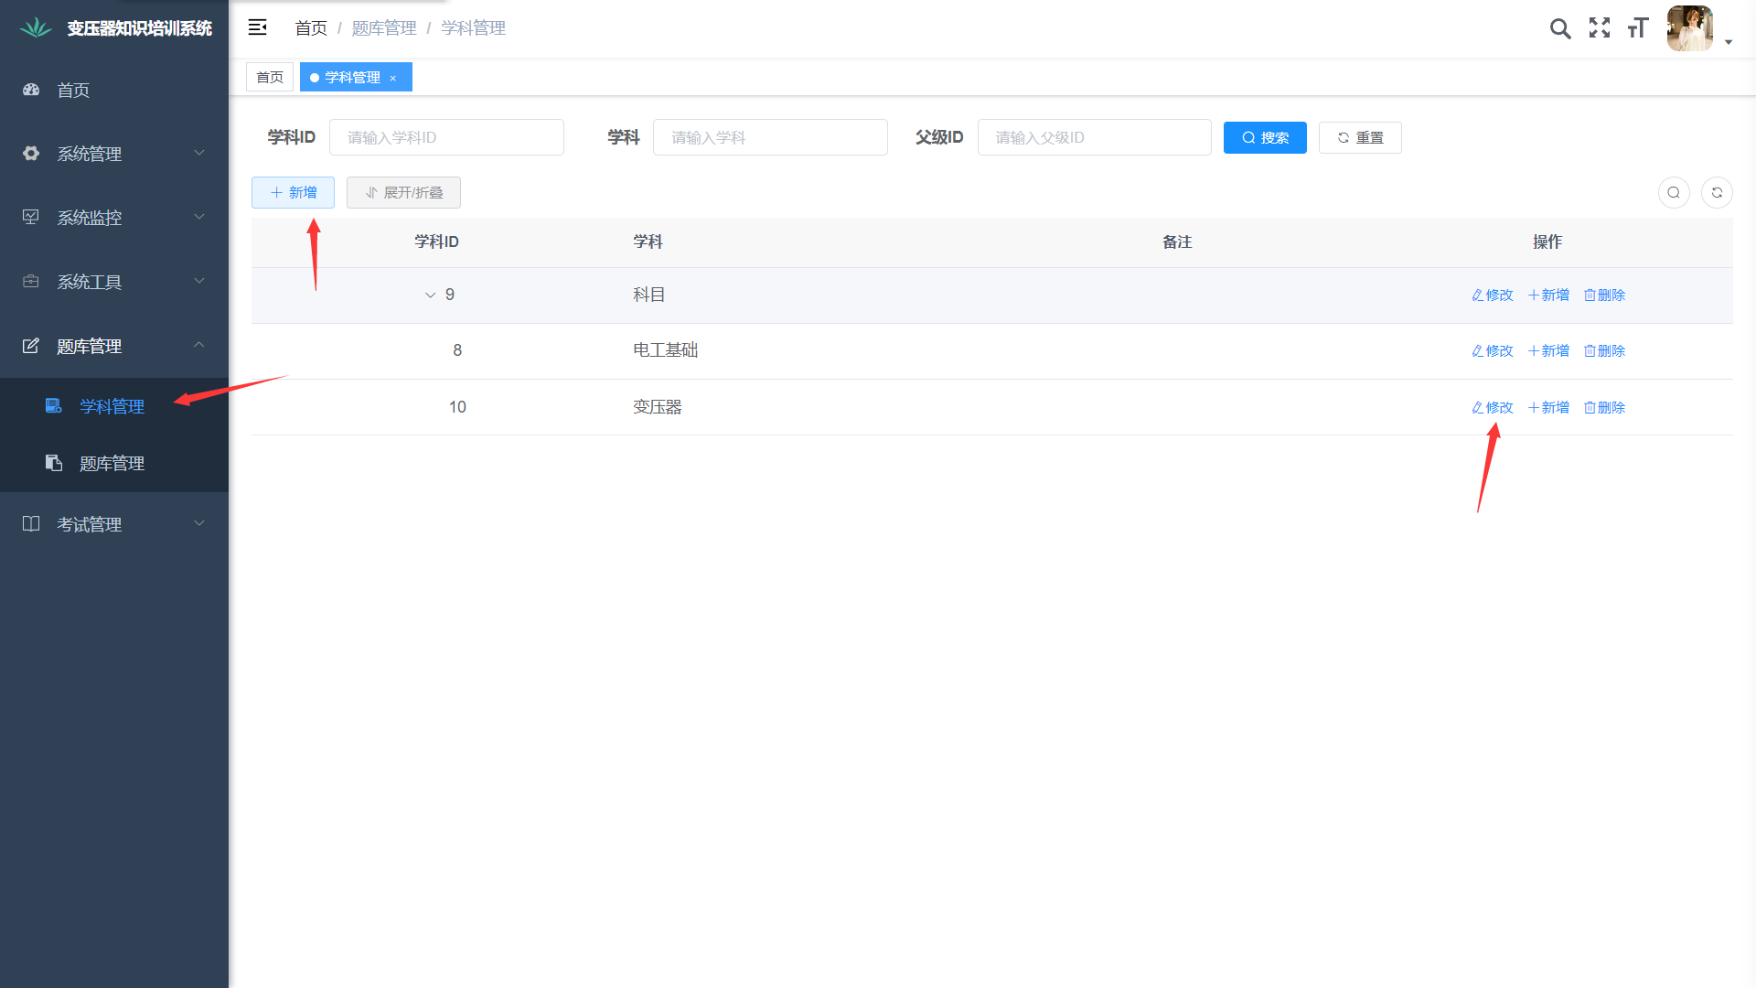Delete the 电工基础 row
Image resolution: width=1756 pixels, height=988 pixels.
tap(1604, 351)
